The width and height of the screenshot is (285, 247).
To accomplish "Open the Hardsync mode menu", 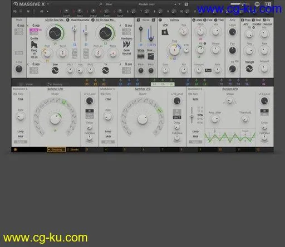I will pyautogui.click(x=126, y=38).
